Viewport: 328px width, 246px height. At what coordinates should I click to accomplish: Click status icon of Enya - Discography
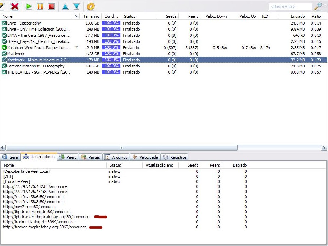click(4, 23)
